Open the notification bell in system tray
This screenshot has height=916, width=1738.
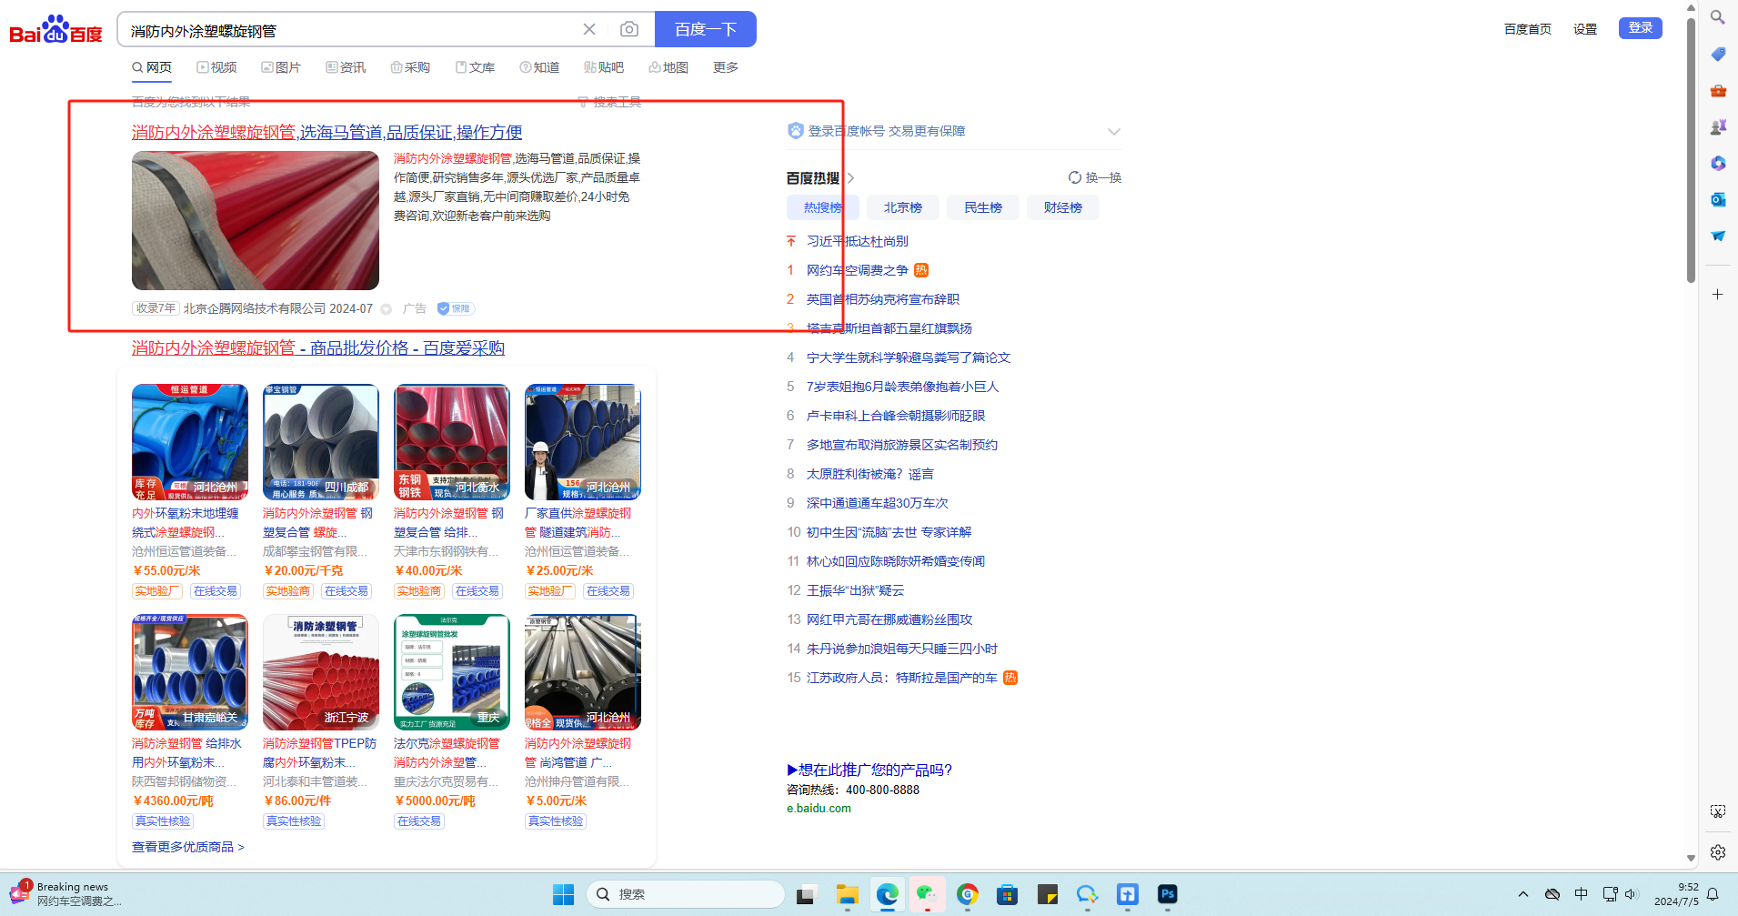coord(1713,894)
